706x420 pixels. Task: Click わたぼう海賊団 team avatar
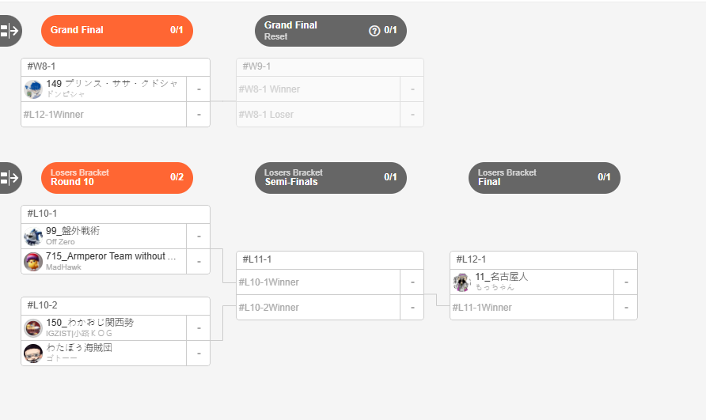click(33, 353)
